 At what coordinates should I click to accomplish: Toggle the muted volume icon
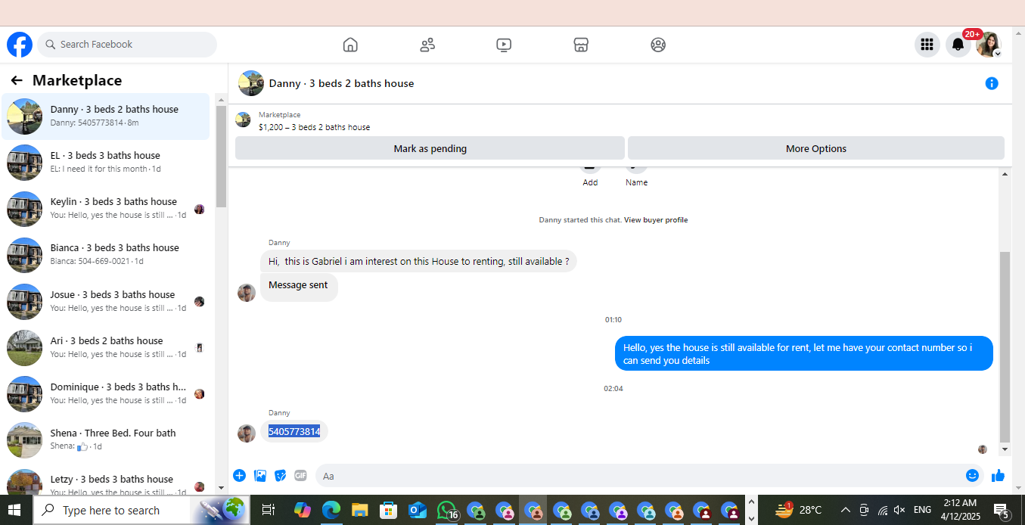tap(899, 510)
